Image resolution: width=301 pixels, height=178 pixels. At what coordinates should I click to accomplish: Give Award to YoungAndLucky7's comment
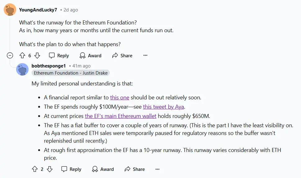[91, 56]
